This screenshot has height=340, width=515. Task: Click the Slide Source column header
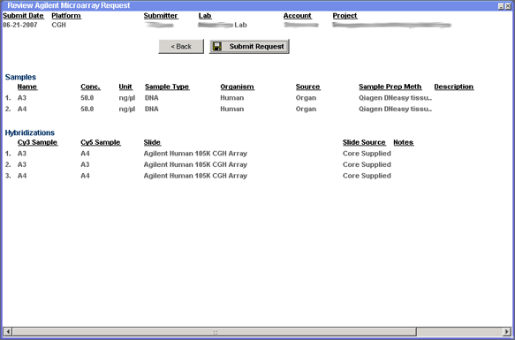coord(364,142)
